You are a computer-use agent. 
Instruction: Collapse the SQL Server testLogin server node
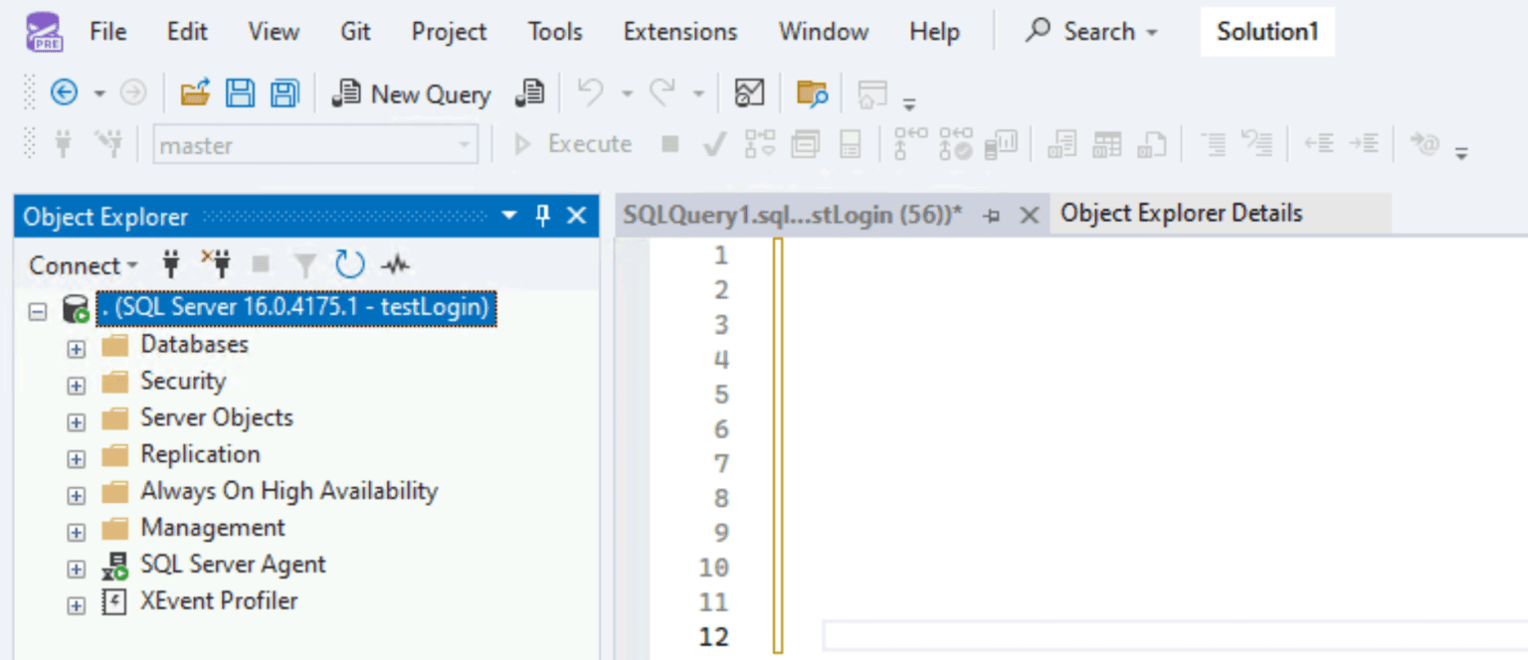pyautogui.click(x=38, y=311)
